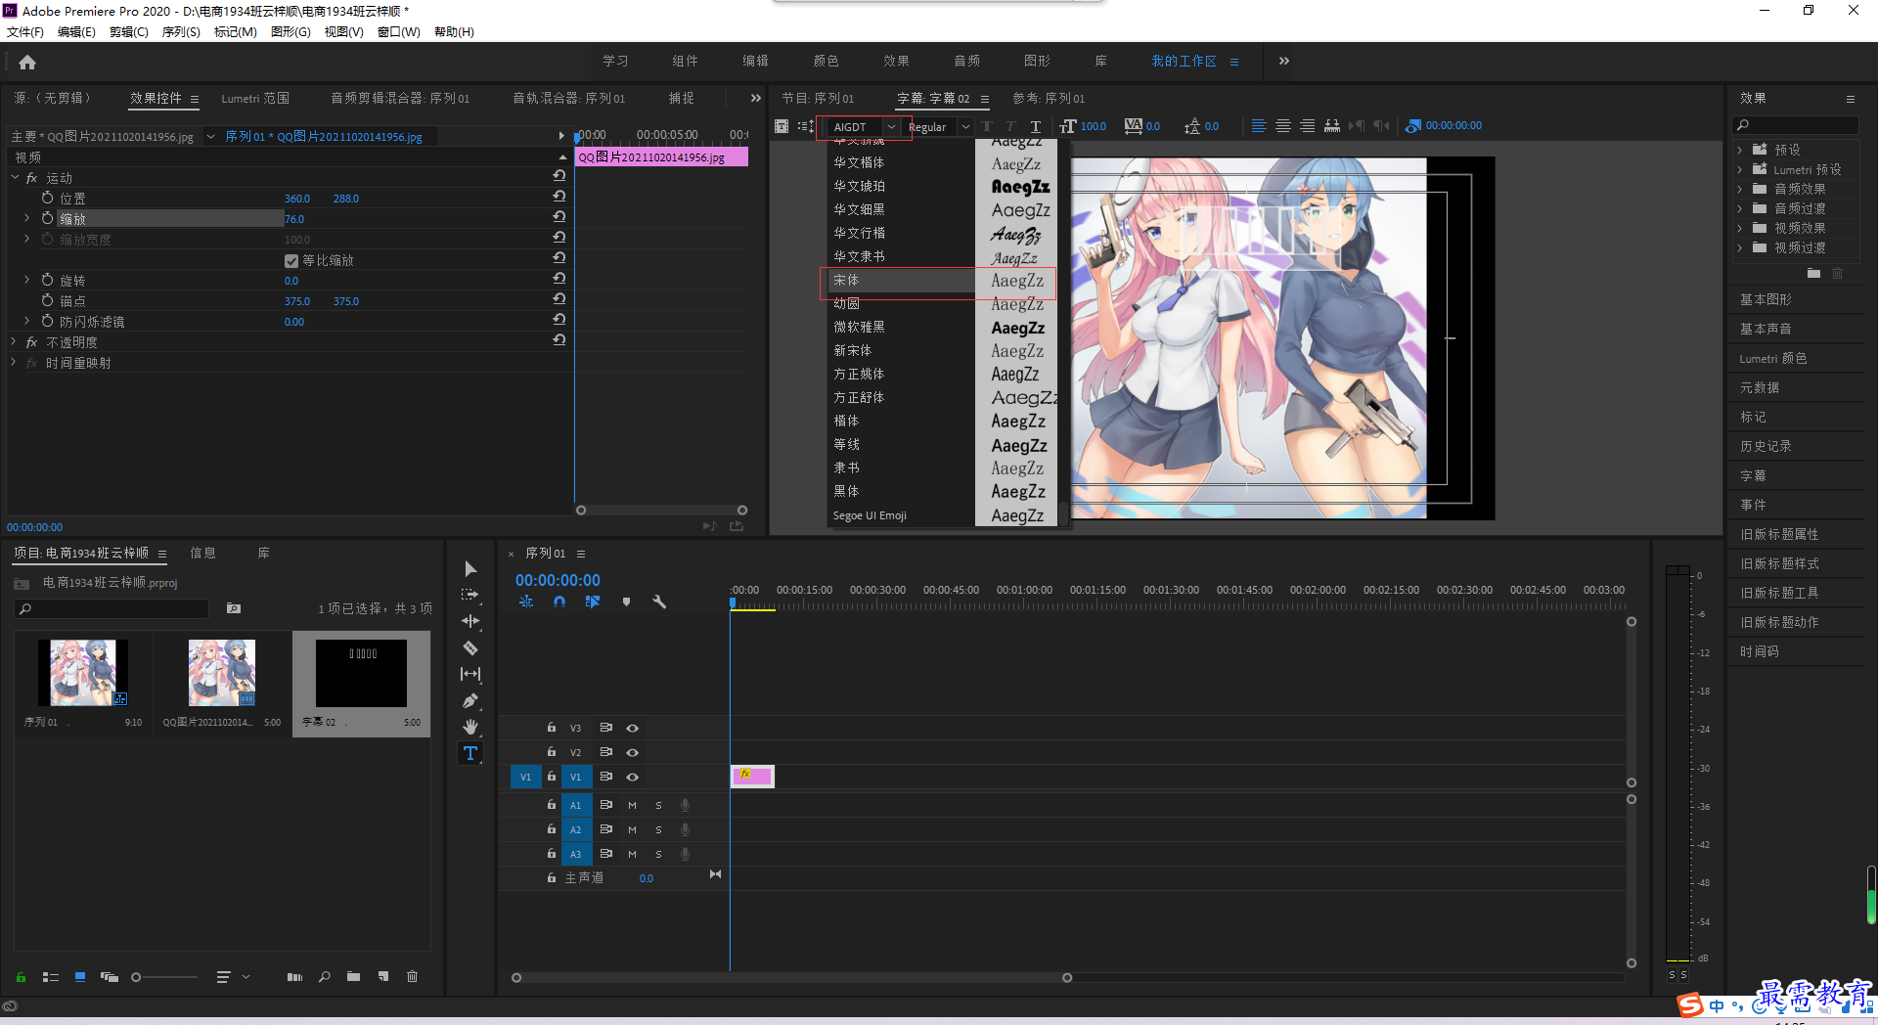Expand the Opacity effect section
This screenshot has height=1025, width=1878.
pyautogui.click(x=14, y=341)
